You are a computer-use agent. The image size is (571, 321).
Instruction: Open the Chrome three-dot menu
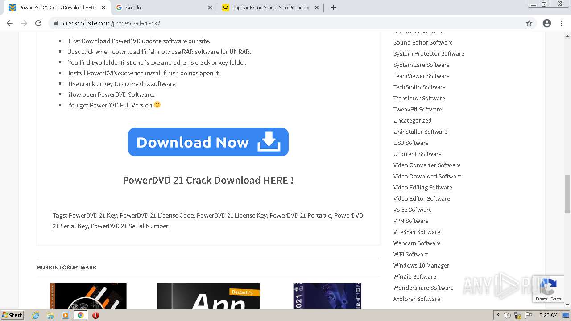pyautogui.click(x=561, y=23)
